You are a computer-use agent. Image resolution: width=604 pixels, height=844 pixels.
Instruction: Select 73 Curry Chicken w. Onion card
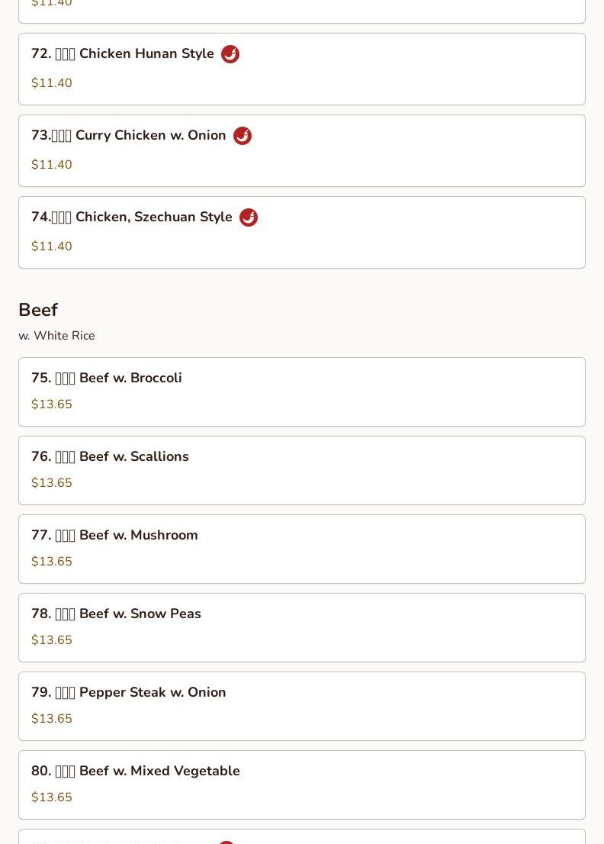[302, 151]
